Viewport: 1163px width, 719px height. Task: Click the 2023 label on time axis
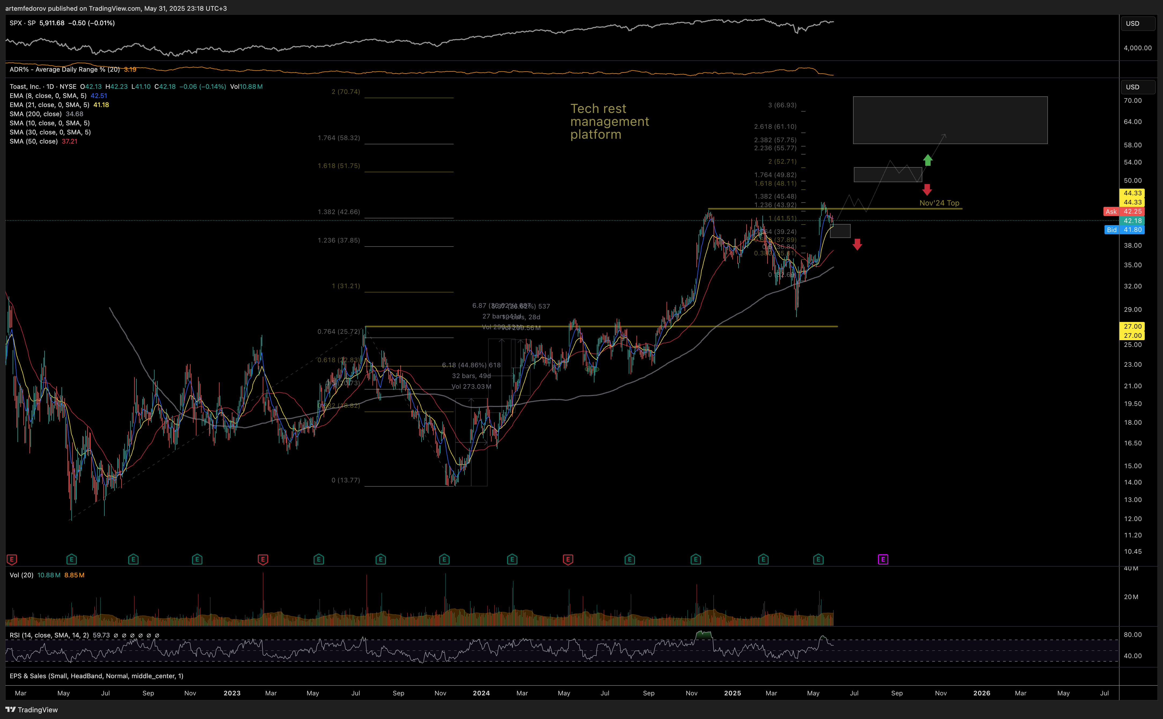pos(232,693)
